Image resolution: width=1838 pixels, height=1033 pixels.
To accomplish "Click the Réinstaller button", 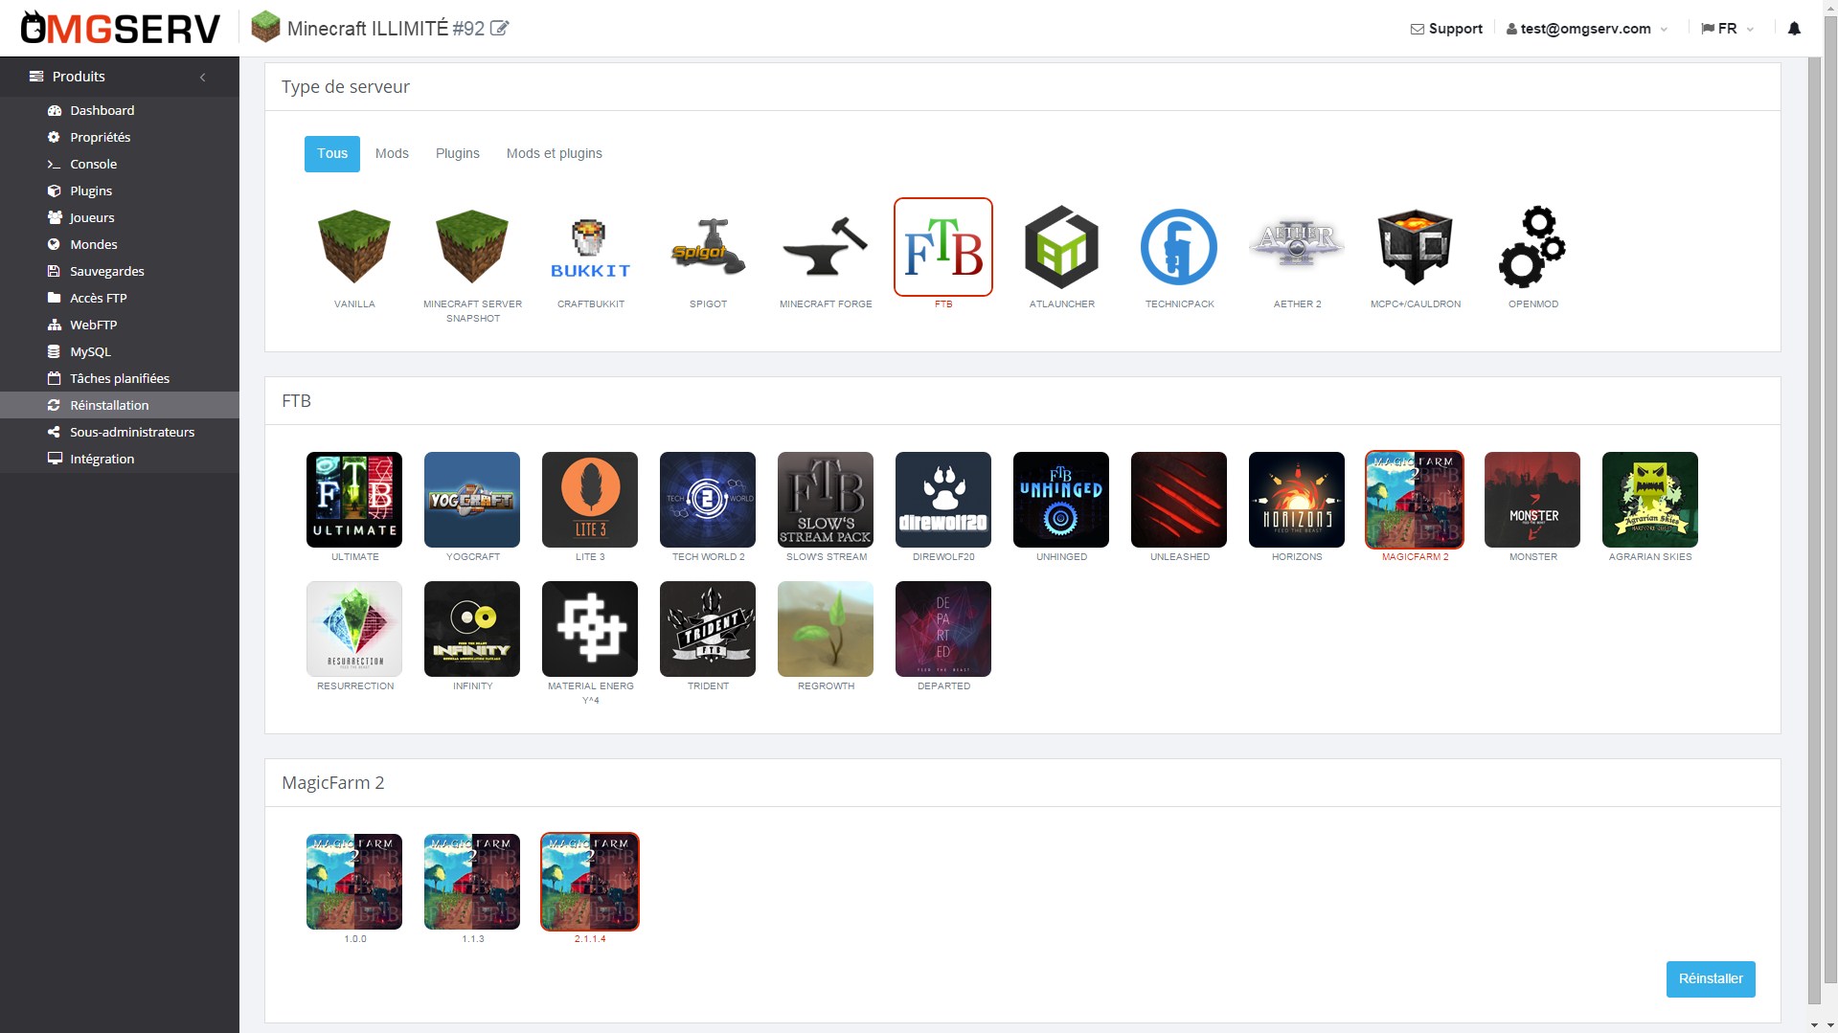I will 1711,978.
